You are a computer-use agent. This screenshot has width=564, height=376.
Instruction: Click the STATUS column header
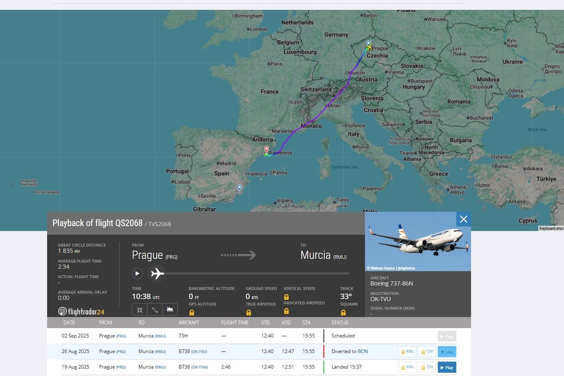340,323
